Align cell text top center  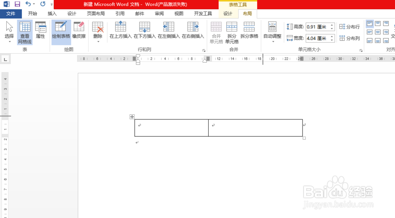378,24
